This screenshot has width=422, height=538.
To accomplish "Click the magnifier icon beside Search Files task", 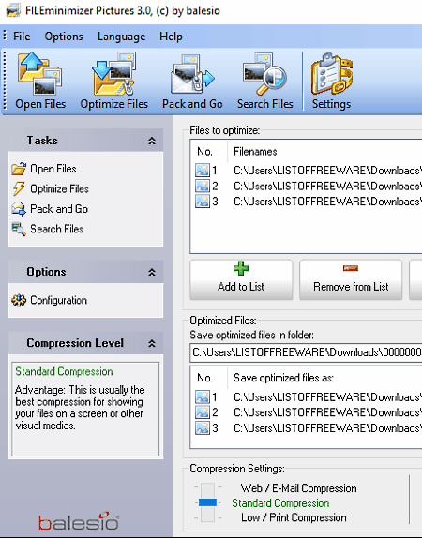I will pyautogui.click(x=19, y=229).
